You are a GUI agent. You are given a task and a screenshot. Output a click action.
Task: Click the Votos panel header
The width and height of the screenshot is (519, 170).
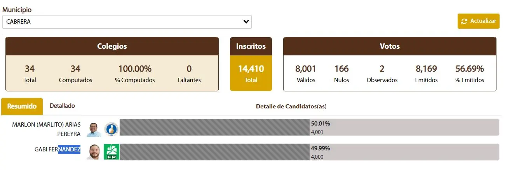click(389, 46)
